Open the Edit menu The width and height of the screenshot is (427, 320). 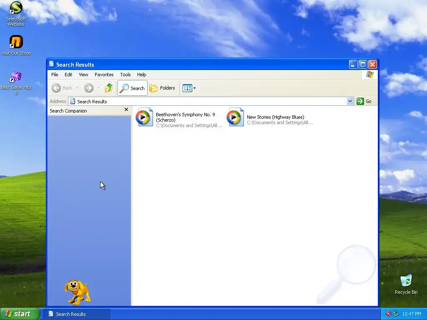click(68, 75)
